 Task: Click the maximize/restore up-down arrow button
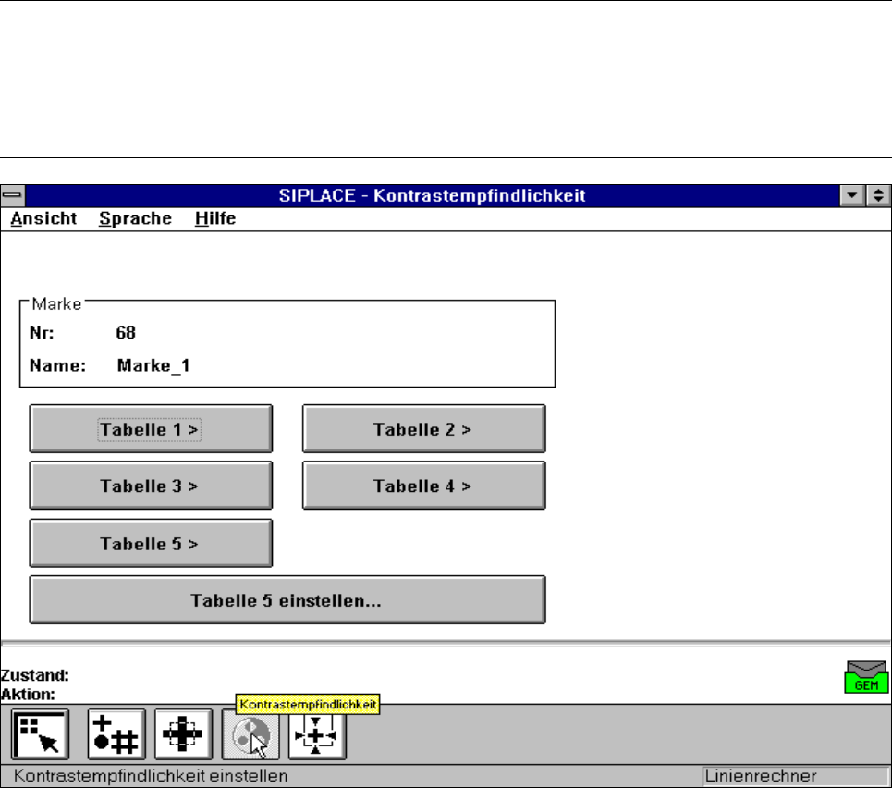pos(878,196)
